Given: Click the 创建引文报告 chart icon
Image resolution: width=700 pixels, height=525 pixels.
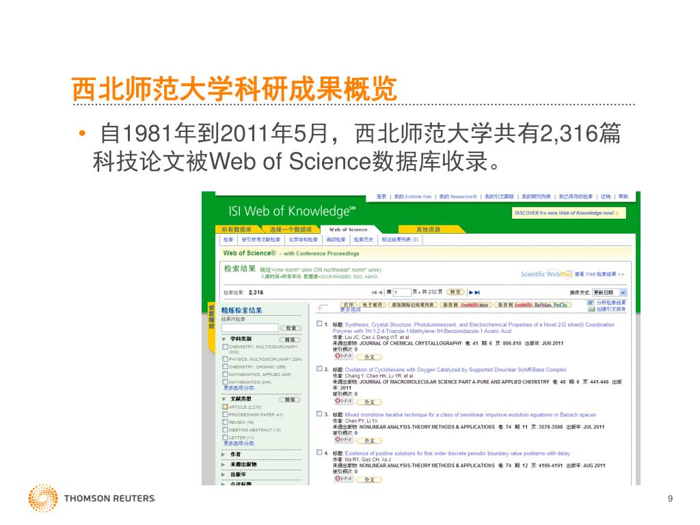Looking at the screenshot, I should (x=591, y=309).
